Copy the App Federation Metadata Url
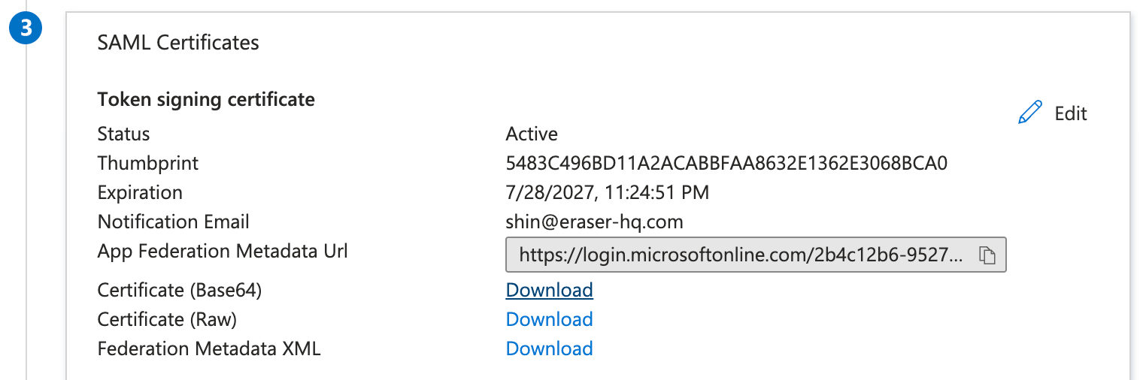Image resolution: width=1146 pixels, height=380 pixels. [x=987, y=255]
